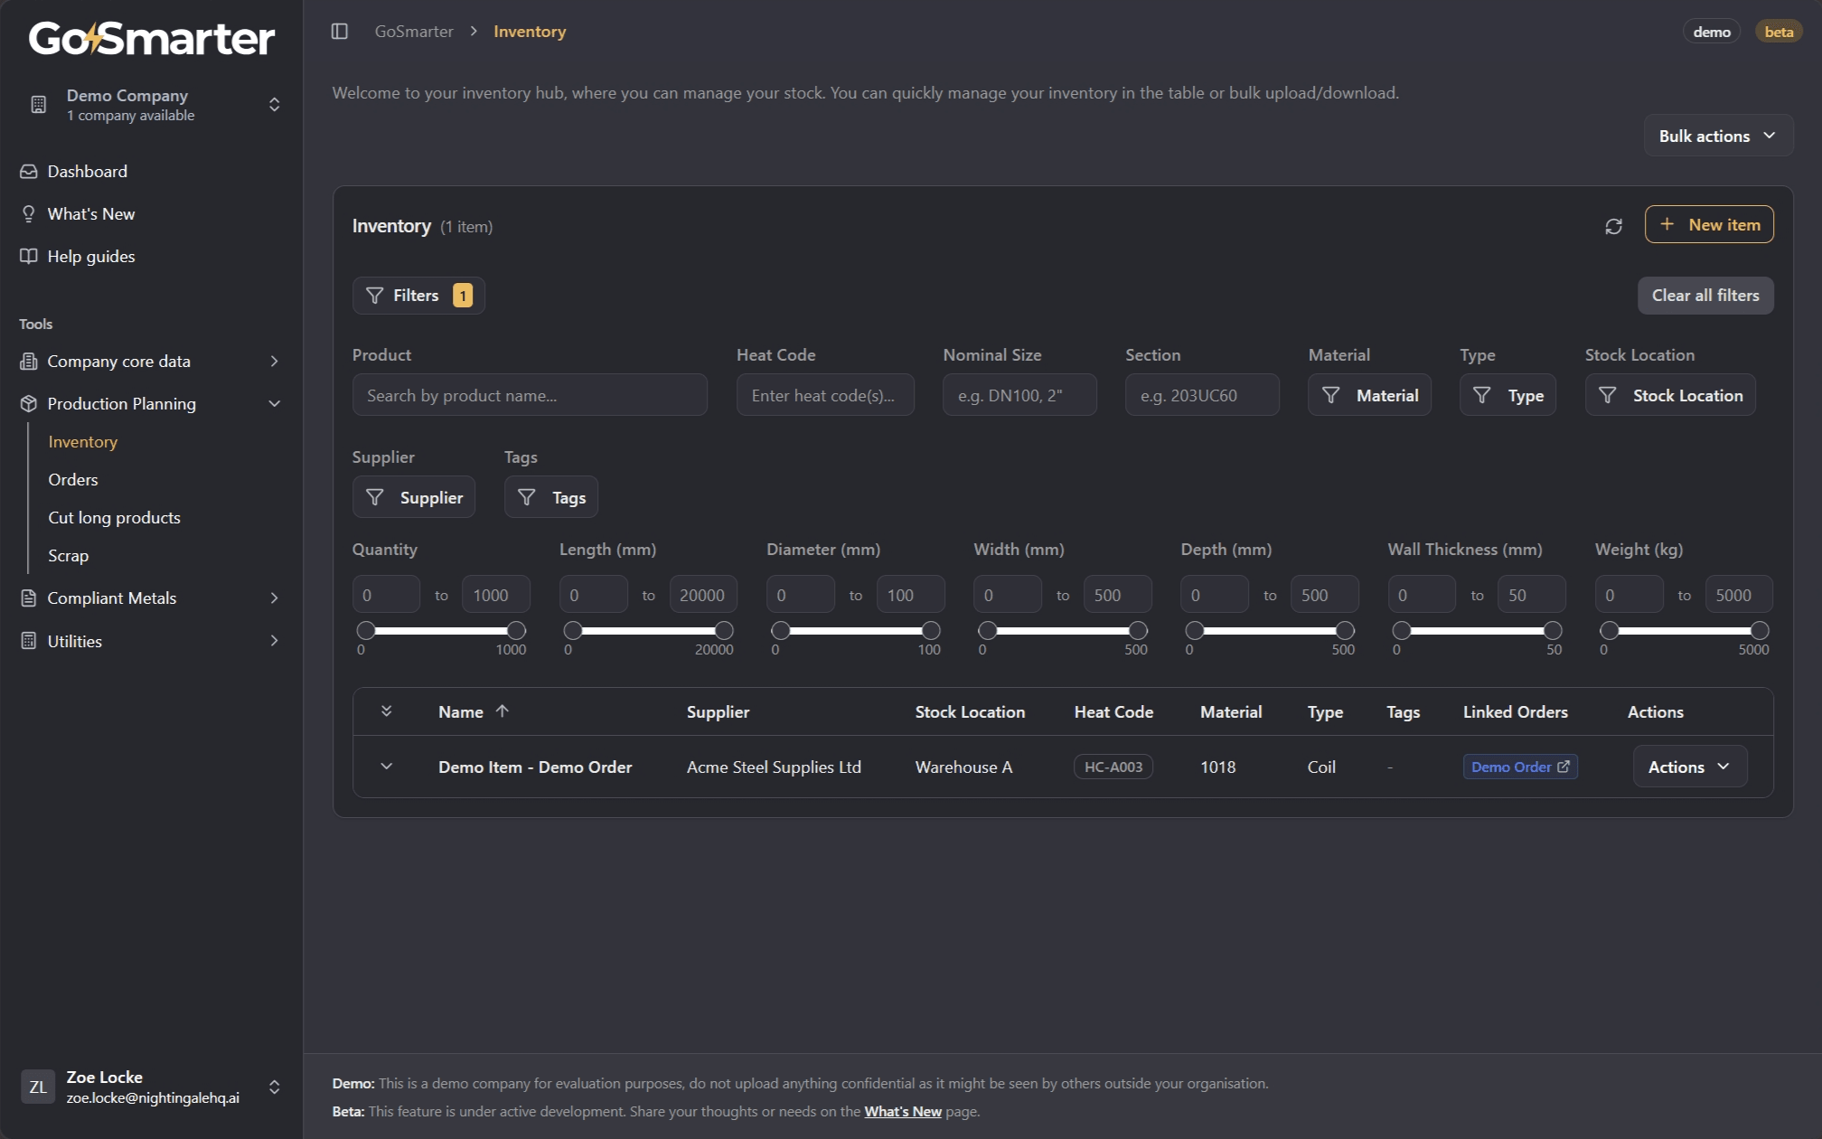Viewport: 1822px width, 1139px height.
Task: Click the Quantity slider maximum handle
Action: 516,630
